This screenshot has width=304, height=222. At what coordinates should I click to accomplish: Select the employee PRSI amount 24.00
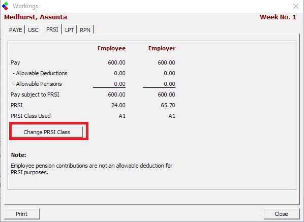pyautogui.click(x=118, y=105)
